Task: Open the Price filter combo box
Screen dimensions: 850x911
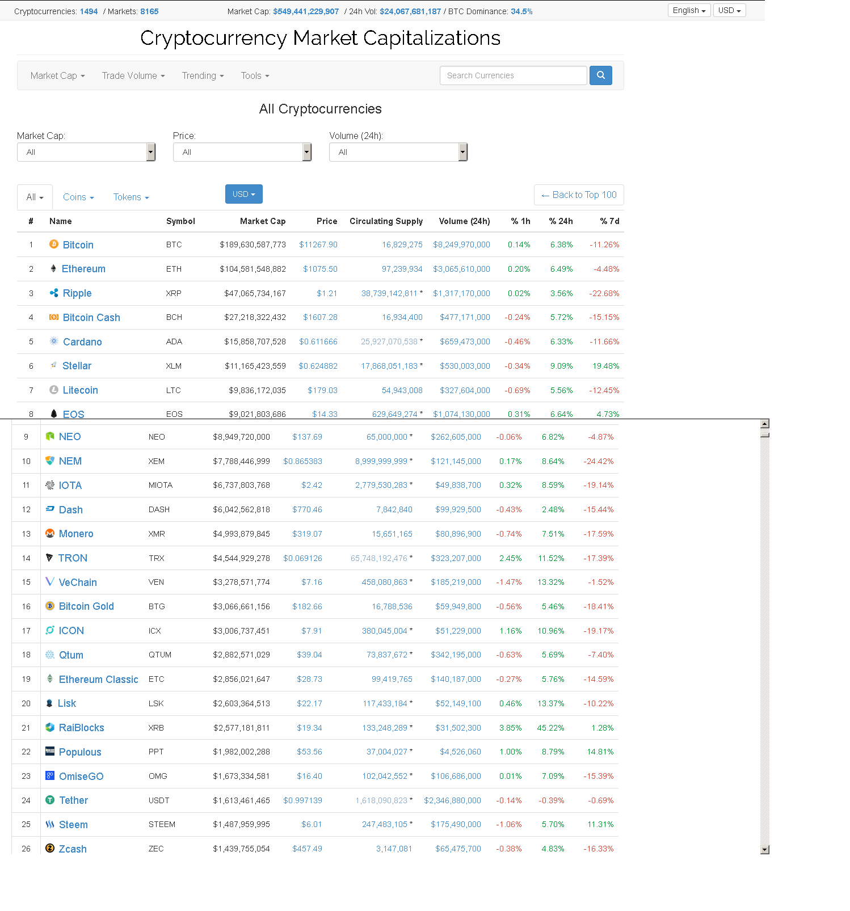Action: (242, 152)
